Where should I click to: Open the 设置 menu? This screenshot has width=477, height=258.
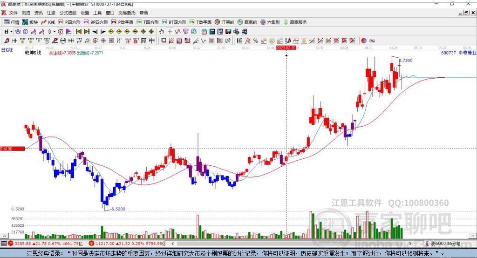[x=85, y=13]
